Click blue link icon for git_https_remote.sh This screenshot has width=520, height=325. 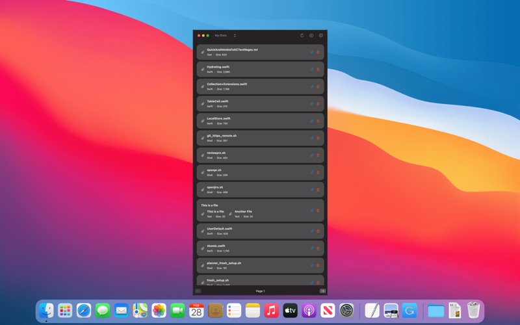point(312,138)
